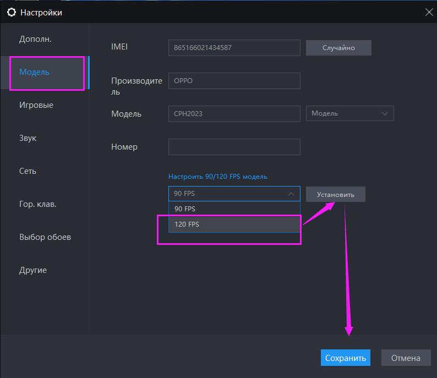Open the Гор. клав. hotkeys tab
This screenshot has height=378, width=437.
click(x=38, y=204)
